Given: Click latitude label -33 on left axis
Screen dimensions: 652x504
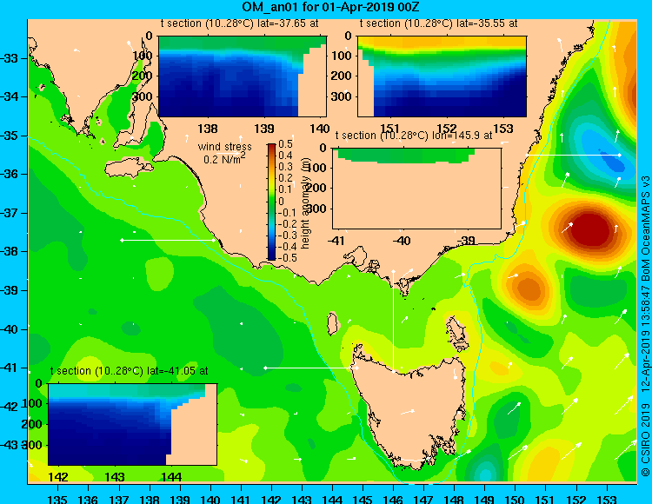Looking at the screenshot, I should 10,58.
